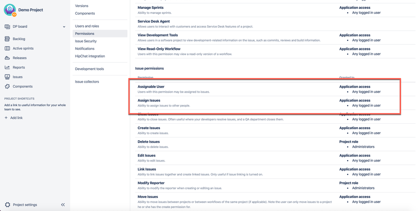Click View Development Tools permission name
The height and width of the screenshot is (211, 419).
[158, 35]
